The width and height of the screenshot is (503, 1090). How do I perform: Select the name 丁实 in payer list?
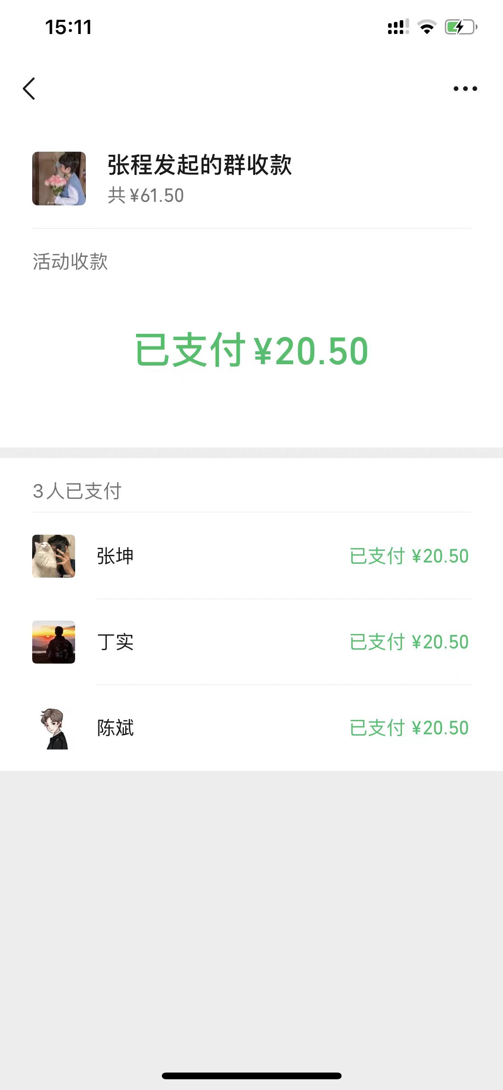pyautogui.click(x=115, y=642)
